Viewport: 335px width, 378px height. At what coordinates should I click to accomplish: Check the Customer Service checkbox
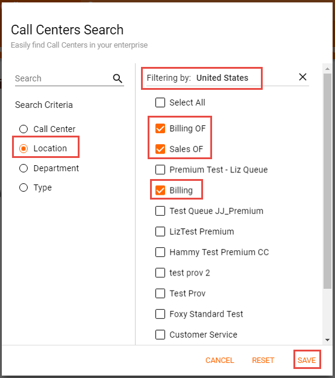(160, 335)
